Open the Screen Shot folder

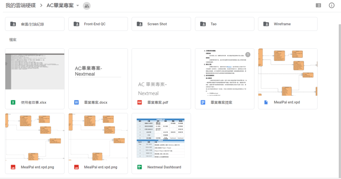pos(161,24)
